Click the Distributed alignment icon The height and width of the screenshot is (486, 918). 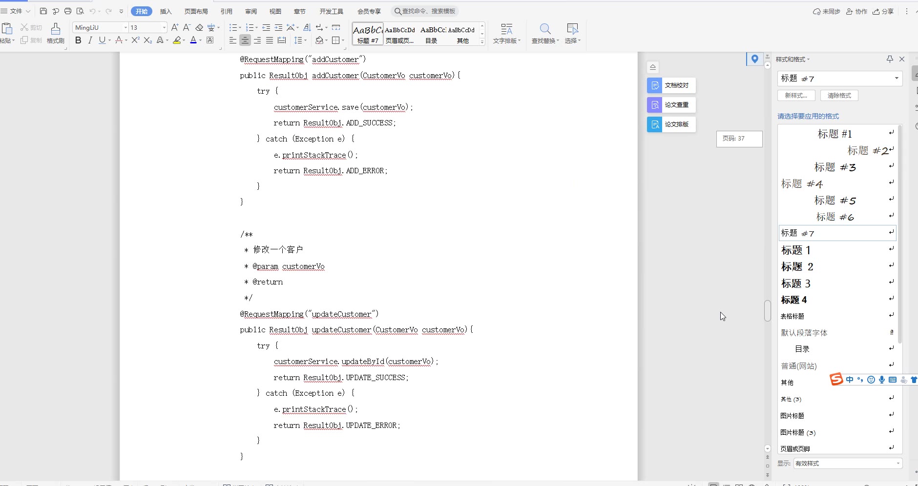pos(282,40)
